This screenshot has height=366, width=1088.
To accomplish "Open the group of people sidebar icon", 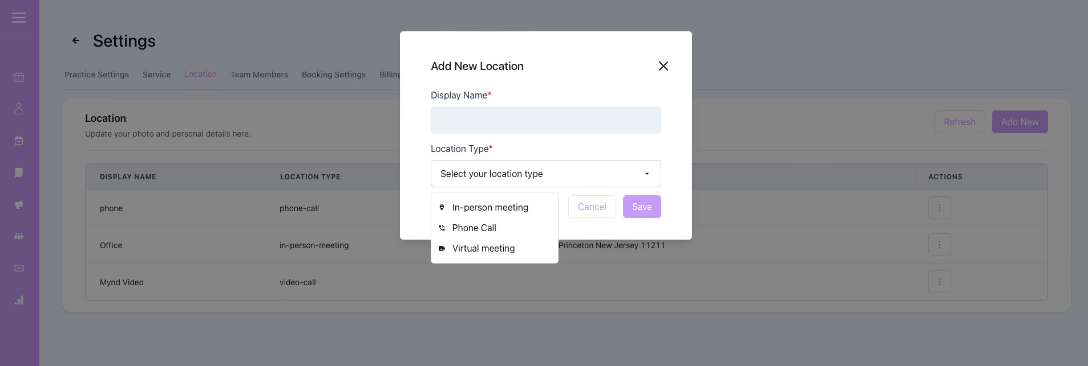I will click(x=19, y=236).
